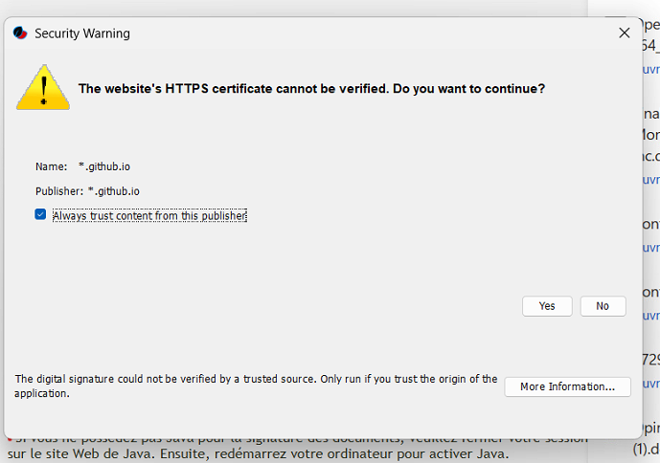Close the Security Warning dialog

(625, 33)
